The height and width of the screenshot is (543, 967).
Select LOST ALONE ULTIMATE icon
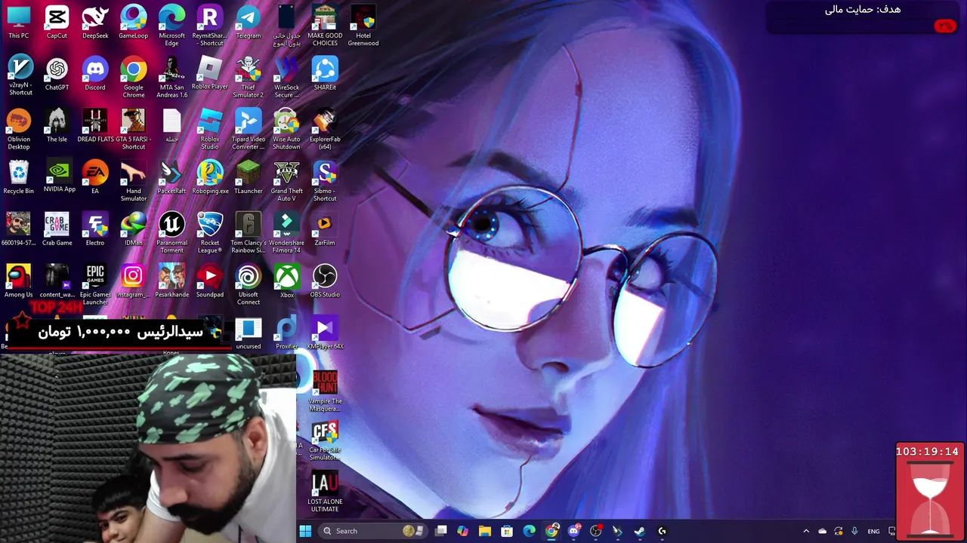(325, 492)
